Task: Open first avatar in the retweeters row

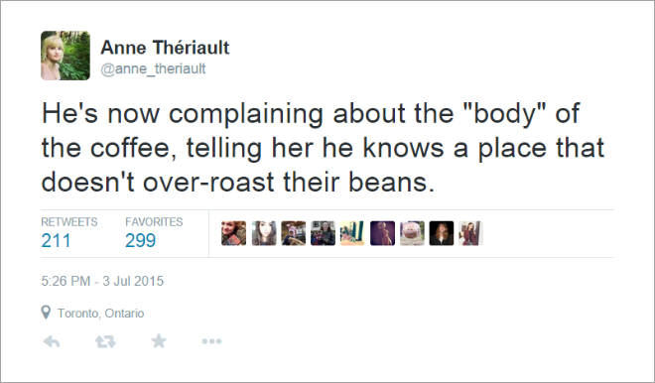Action: pyautogui.click(x=234, y=233)
